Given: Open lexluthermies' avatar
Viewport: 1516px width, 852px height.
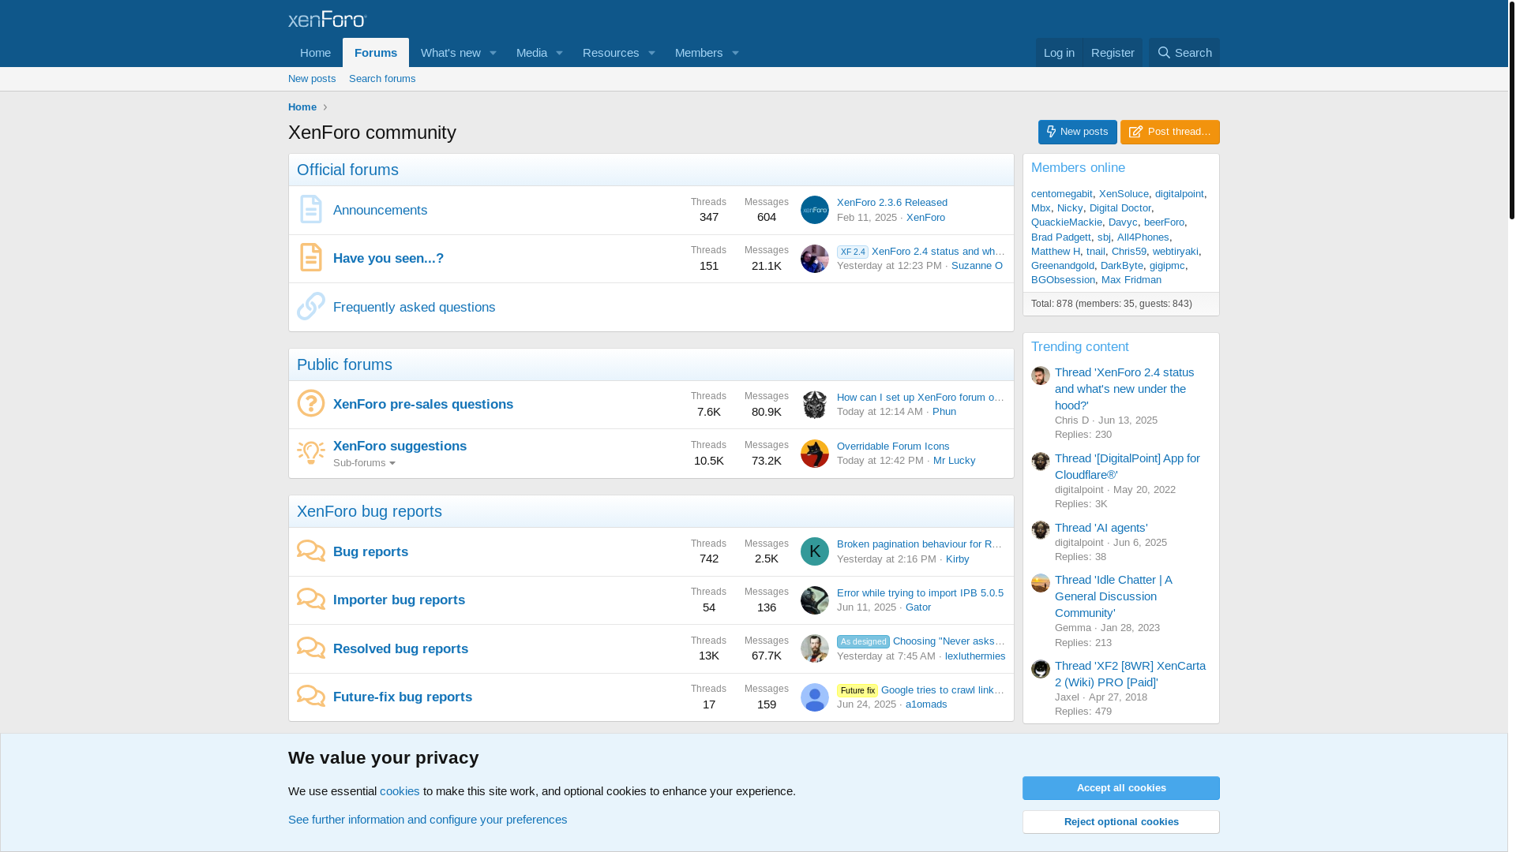Looking at the screenshot, I should [x=815, y=648].
